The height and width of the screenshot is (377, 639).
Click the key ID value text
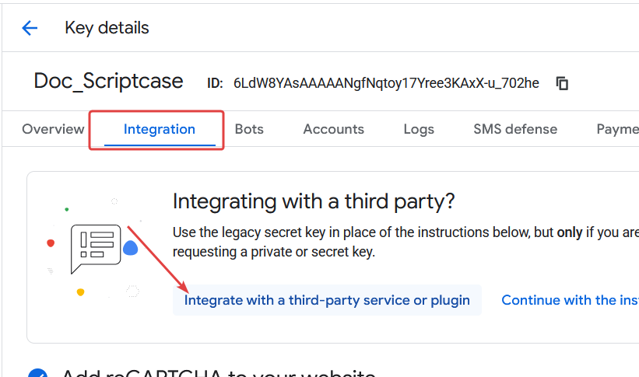tap(386, 83)
